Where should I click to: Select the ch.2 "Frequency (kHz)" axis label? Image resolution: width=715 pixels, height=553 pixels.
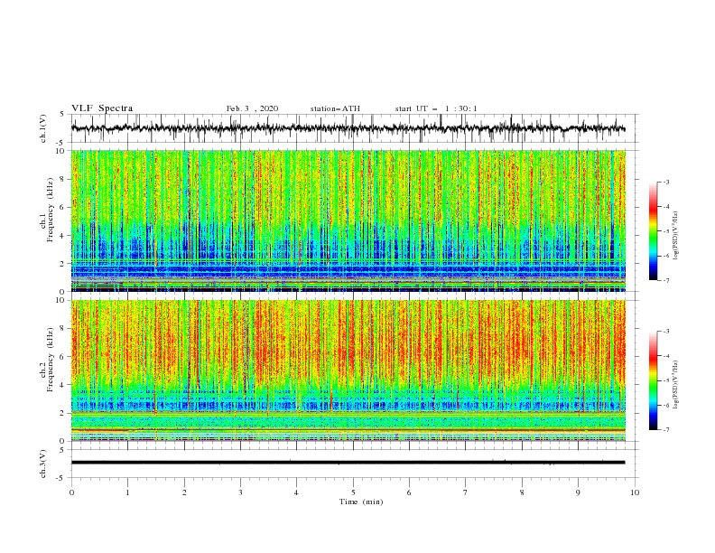click(x=50, y=360)
